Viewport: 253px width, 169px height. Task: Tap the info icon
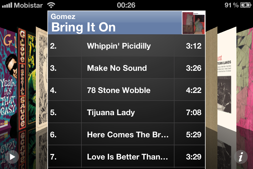point(241,157)
